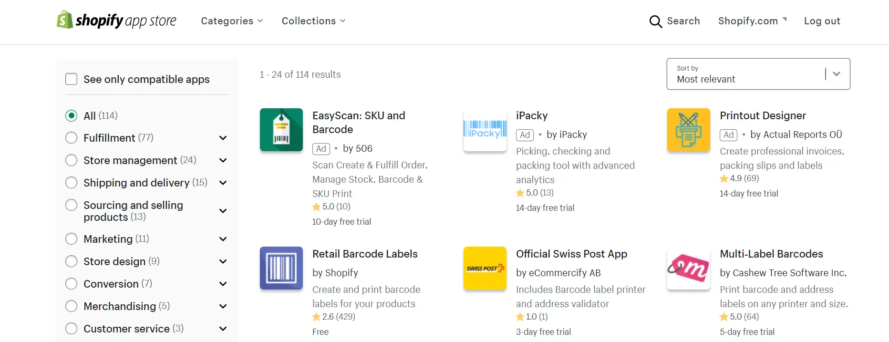Select Sourcing and selling products radio button

72,205
